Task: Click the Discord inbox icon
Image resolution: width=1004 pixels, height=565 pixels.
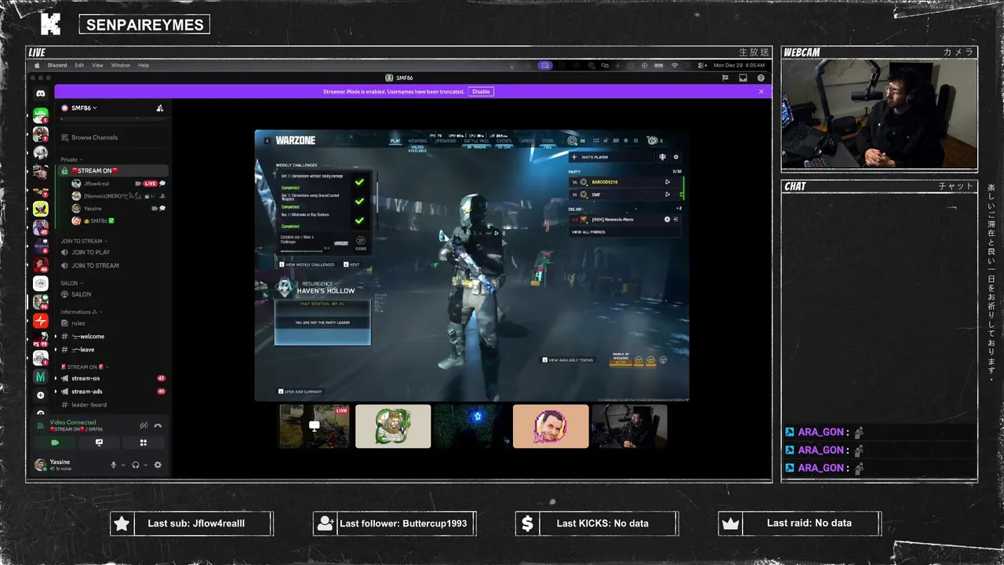Action: [743, 78]
